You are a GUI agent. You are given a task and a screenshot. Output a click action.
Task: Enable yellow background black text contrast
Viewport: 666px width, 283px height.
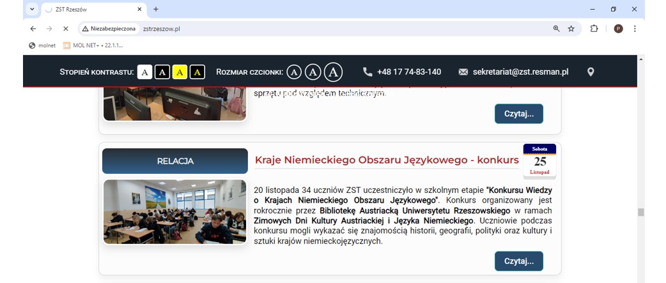180,72
